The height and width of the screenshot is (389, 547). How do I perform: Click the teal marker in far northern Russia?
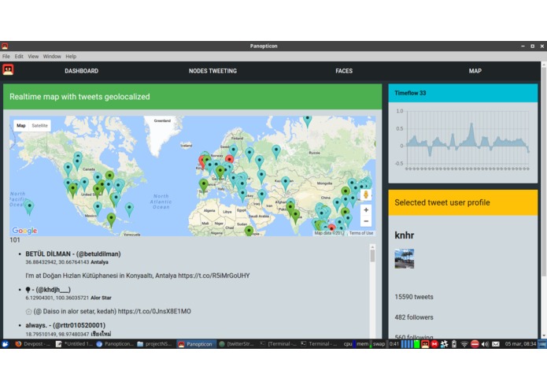click(307, 120)
